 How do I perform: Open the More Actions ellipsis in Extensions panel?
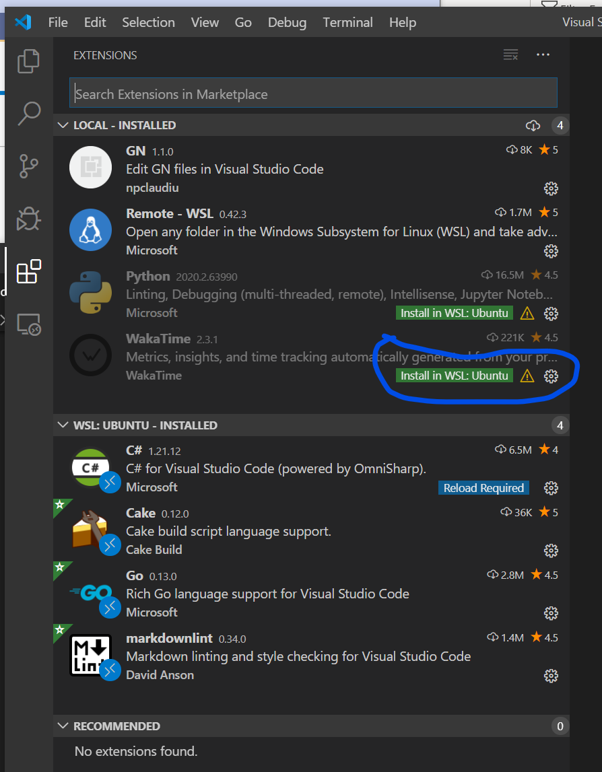543,55
